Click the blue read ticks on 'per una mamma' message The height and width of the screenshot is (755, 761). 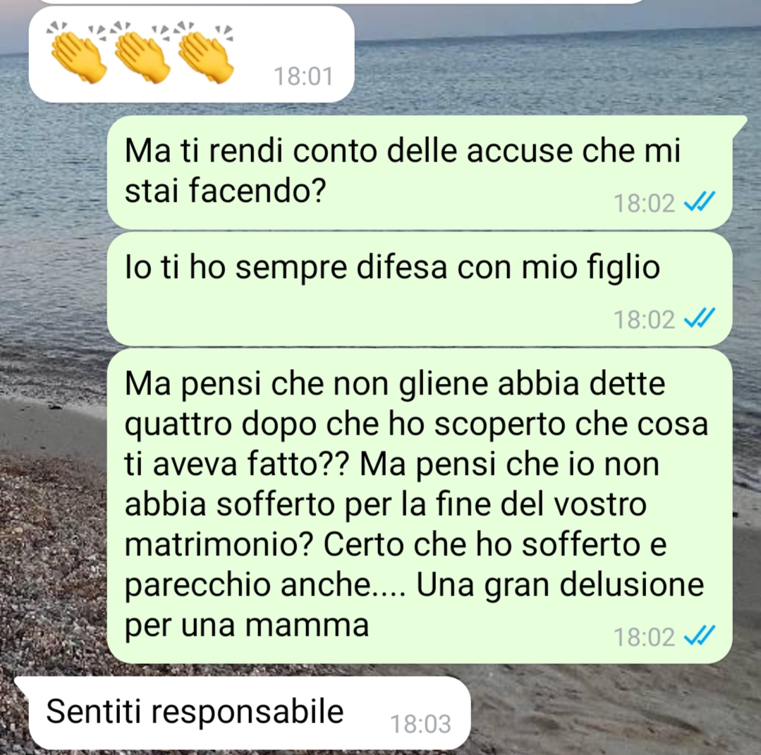[700, 636]
